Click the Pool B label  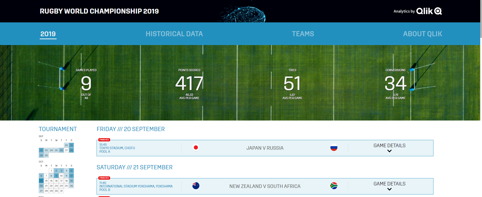pyautogui.click(x=105, y=190)
